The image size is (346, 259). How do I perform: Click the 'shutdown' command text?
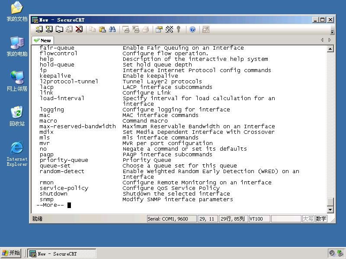point(54,193)
